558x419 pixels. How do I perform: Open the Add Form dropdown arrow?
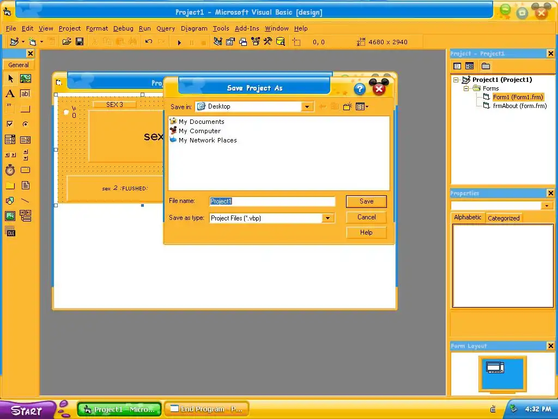pos(41,41)
